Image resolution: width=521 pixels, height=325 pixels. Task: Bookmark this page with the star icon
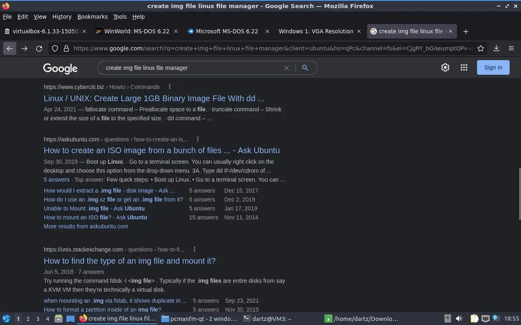(481, 48)
